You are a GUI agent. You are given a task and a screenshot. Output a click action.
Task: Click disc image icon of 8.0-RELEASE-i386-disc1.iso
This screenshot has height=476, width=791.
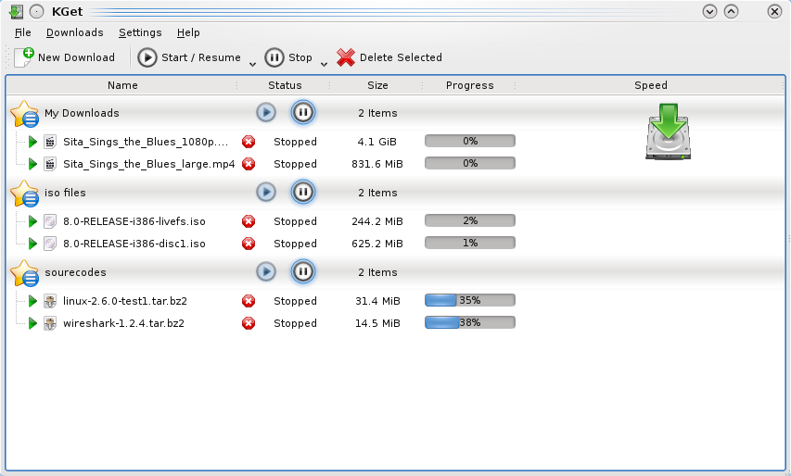[50, 244]
